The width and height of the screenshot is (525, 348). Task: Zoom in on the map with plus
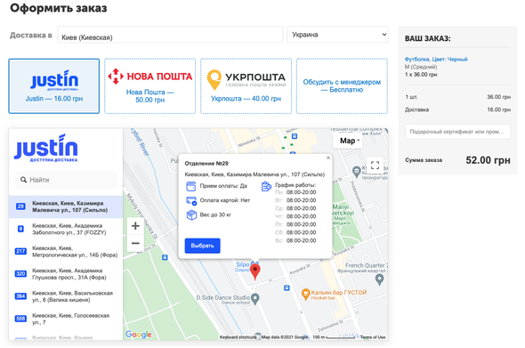click(135, 226)
